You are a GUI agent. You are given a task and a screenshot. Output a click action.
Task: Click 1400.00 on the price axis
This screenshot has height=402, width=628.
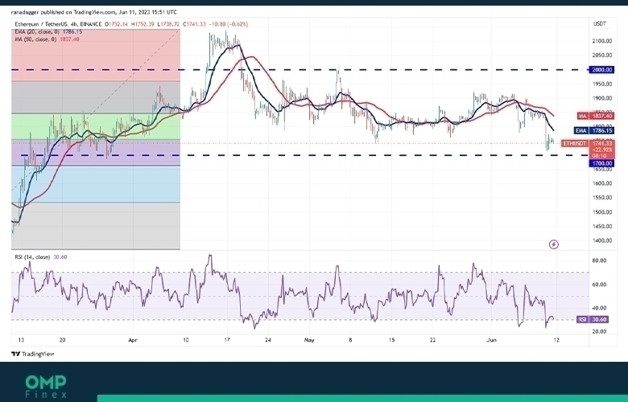click(x=602, y=241)
